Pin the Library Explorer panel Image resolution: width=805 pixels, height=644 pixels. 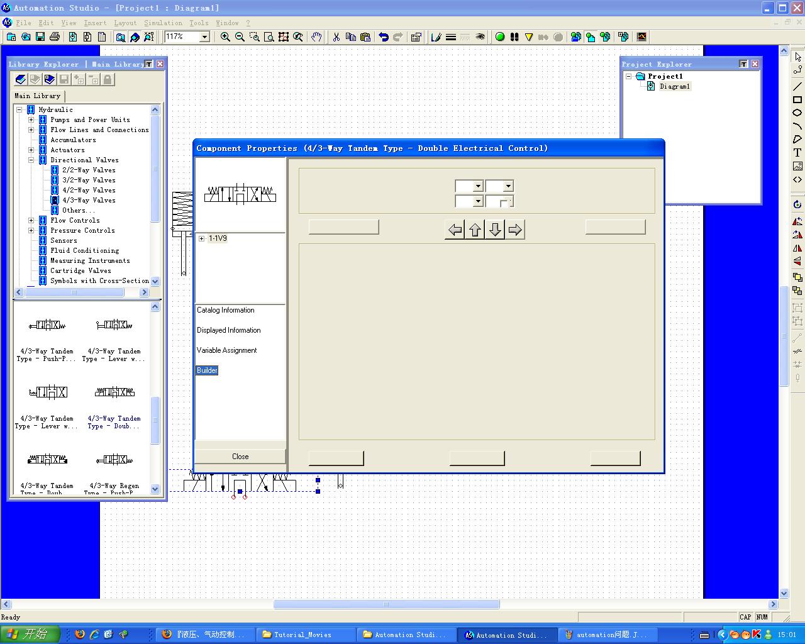[x=148, y=64]
